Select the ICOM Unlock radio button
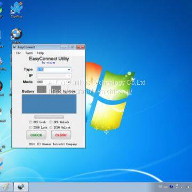Image resolution: width=192 pixels, height=192 pixels. click(51, 127)
